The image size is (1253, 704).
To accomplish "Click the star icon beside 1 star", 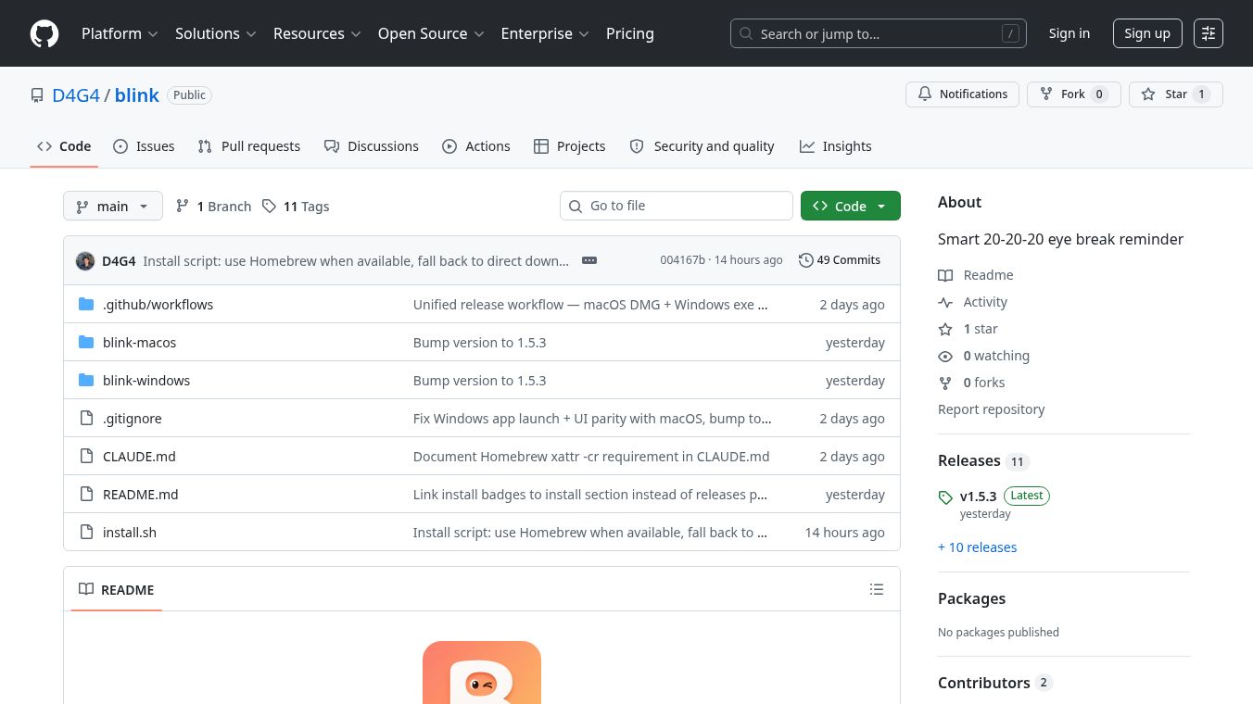I will coord(945,329).
